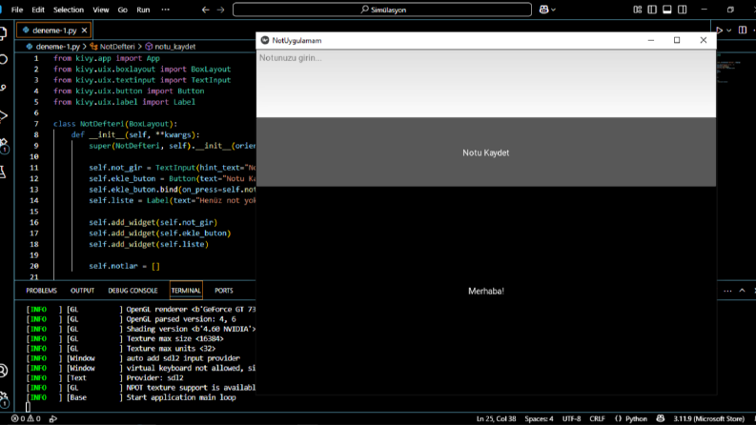
Task: Open Copilot chat icon in title bar
Action: pyautogui.click(x=543, y=10)
